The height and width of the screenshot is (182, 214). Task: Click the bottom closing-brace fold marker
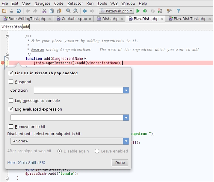pos(7,178)
